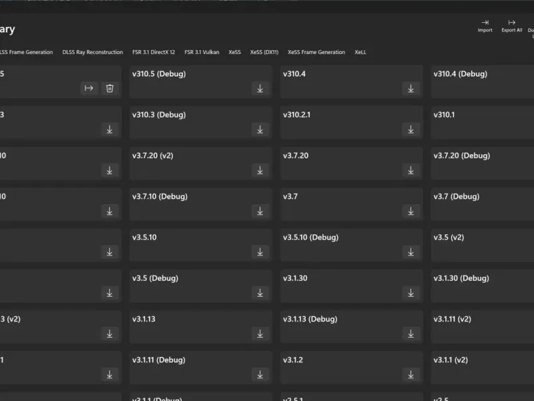
Task: Open the XeLL tab
Action: tap(360, 52)
